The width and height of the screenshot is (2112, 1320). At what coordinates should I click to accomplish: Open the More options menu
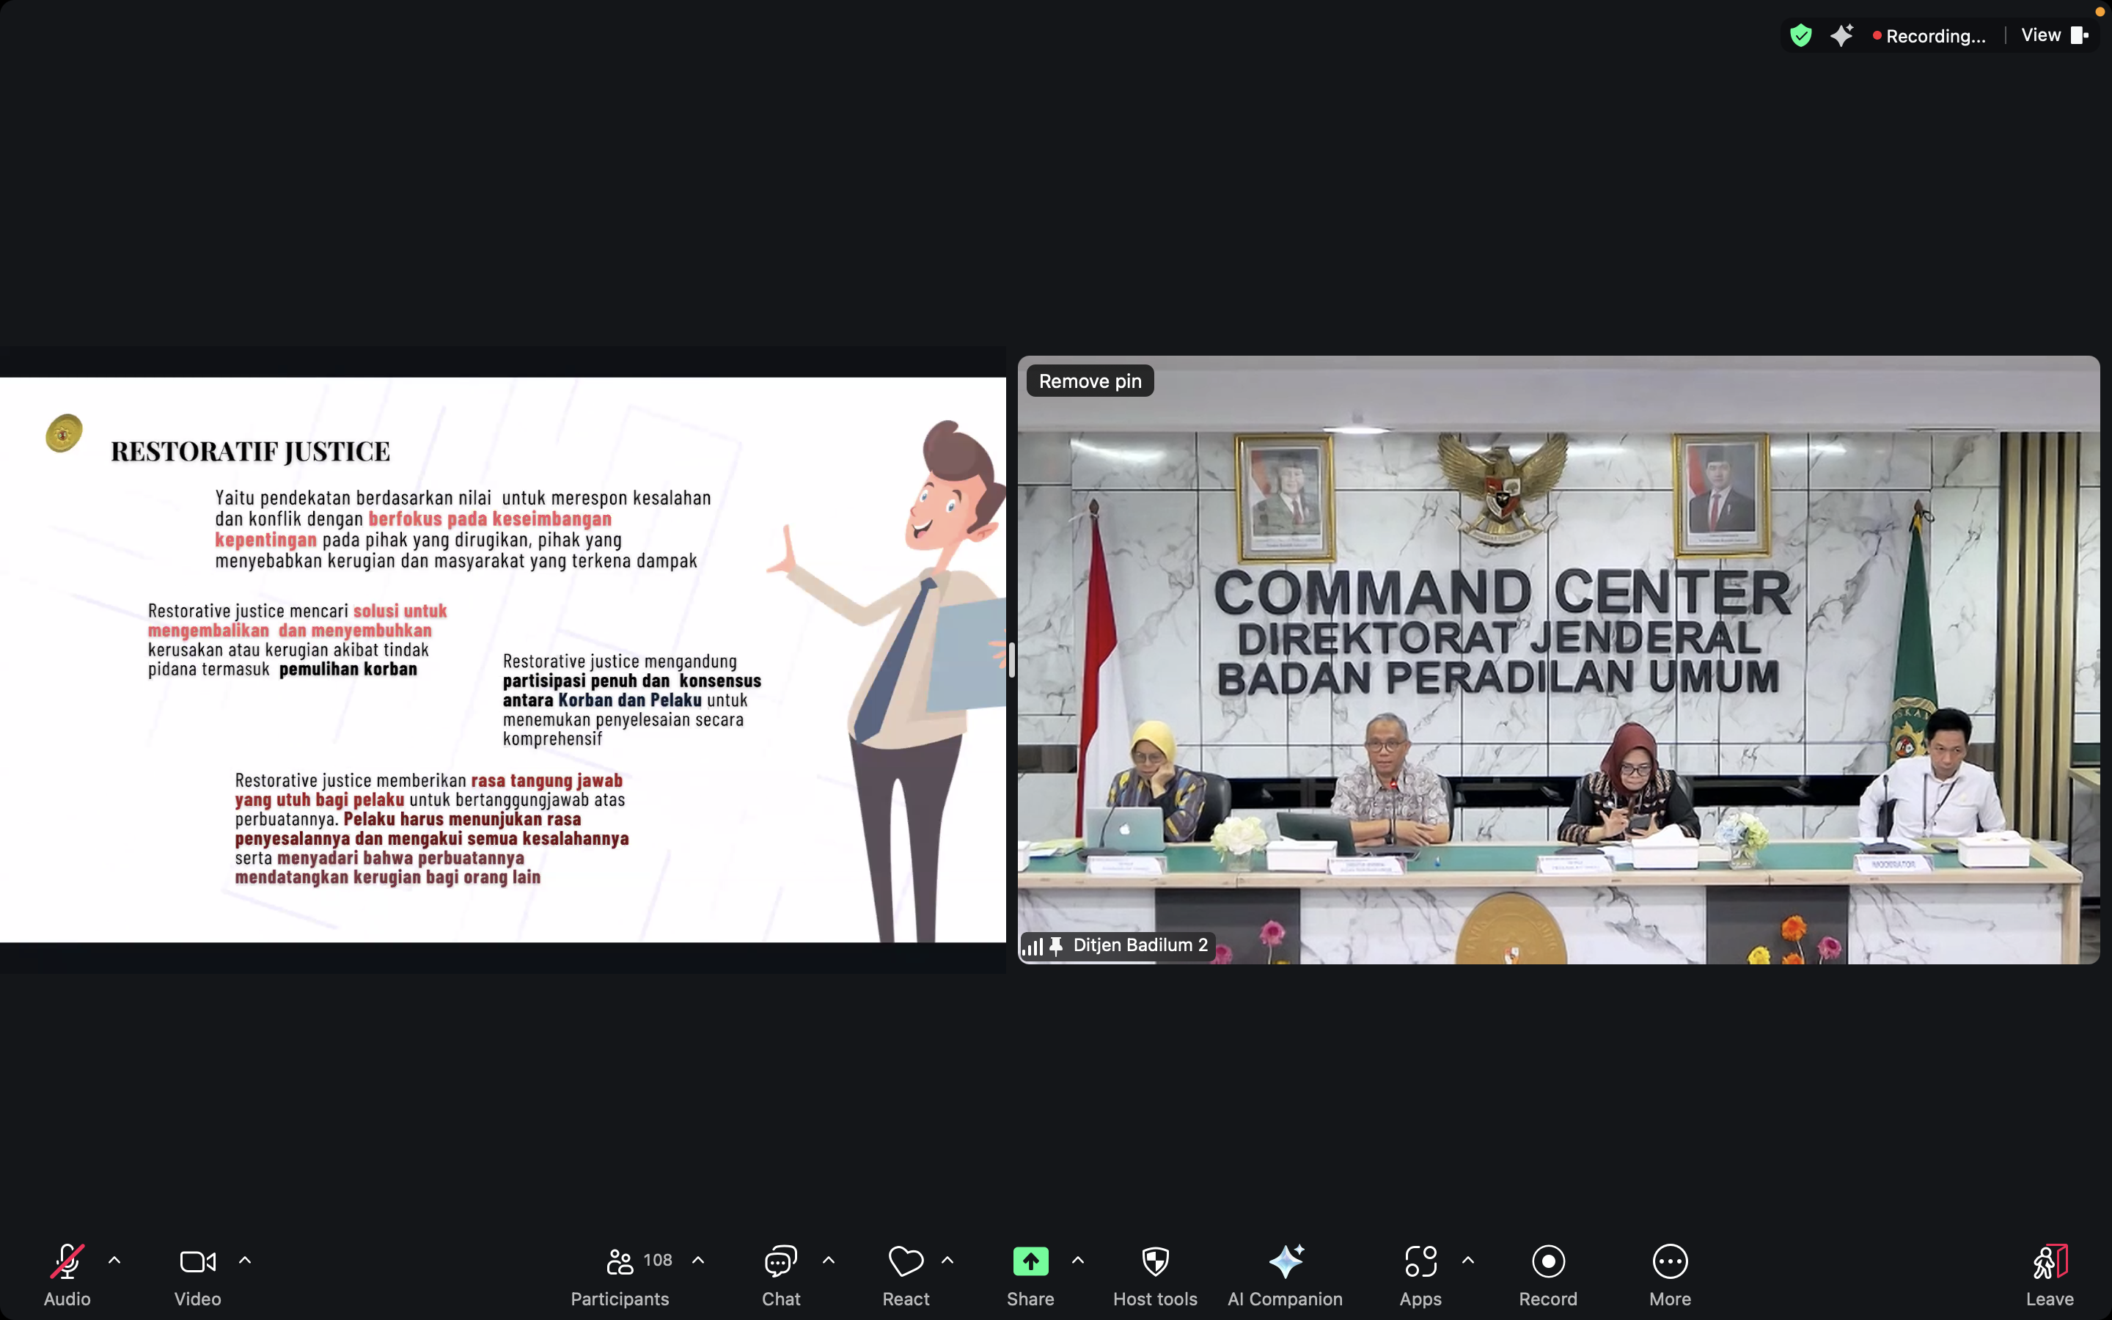(1671, 1275)
